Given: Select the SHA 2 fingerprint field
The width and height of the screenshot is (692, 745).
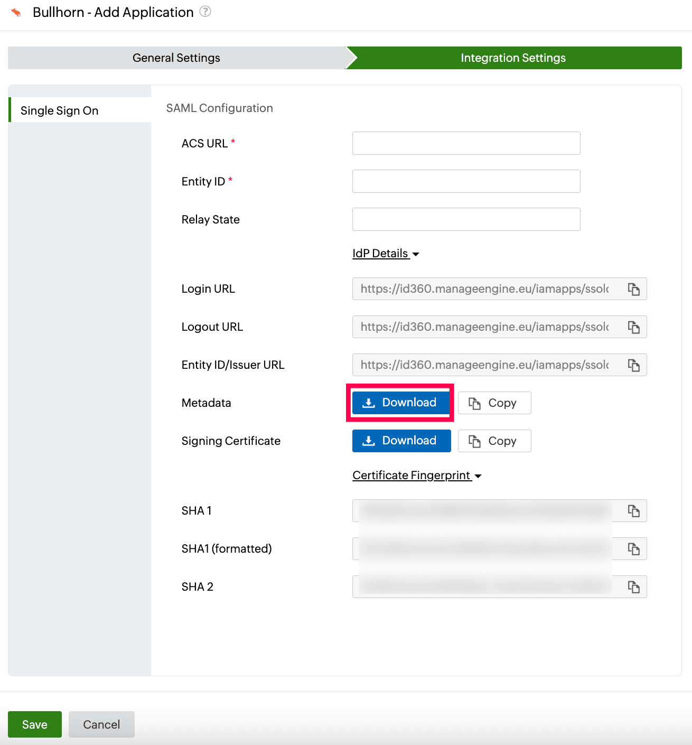Looking at the screenshot, I should [x=500, y=587].
